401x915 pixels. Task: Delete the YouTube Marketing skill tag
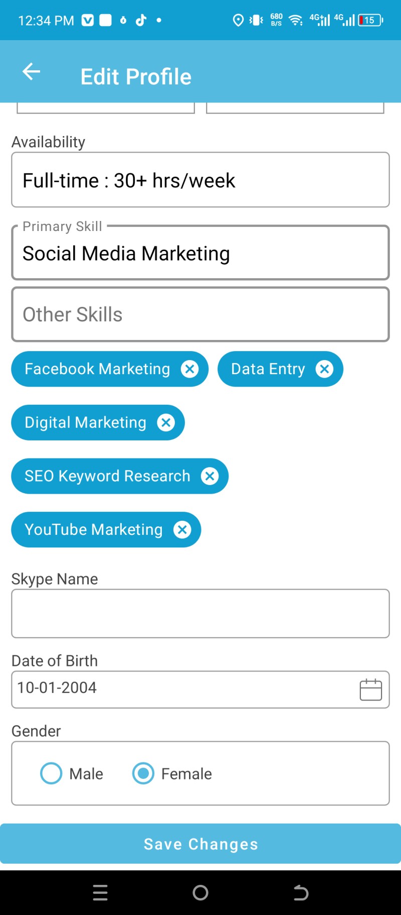[x=182, y=530]
